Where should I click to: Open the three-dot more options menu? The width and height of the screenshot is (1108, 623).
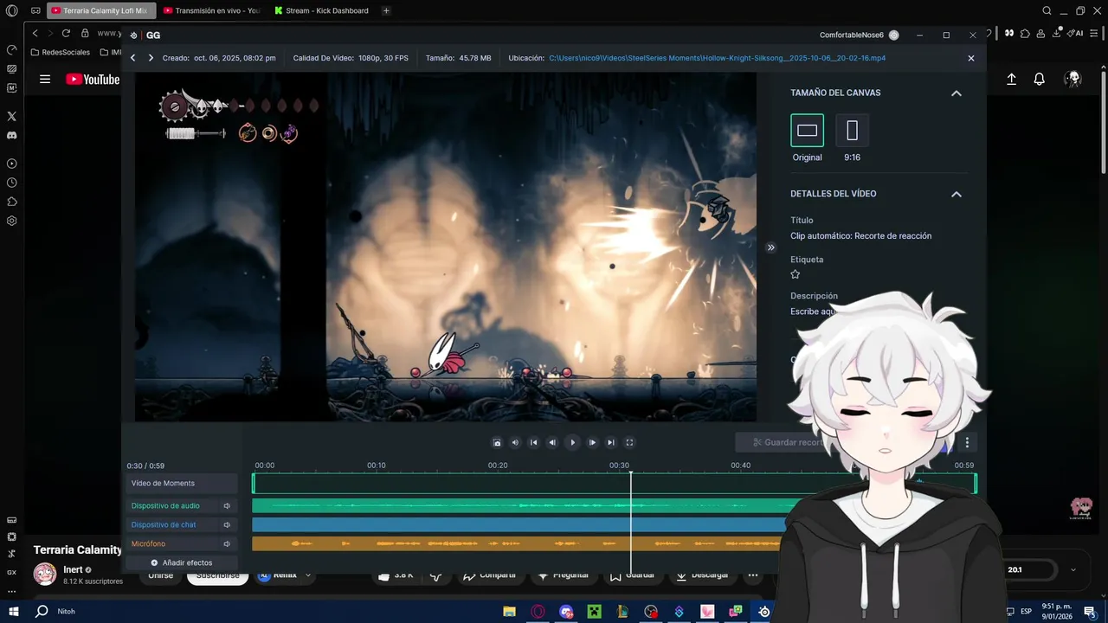(967, 442)
